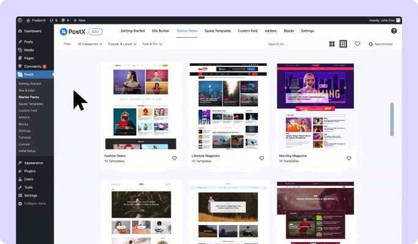Open the Settings tab in PostX header
Image resolution: width=418 pixels, height=244 pixels.
(x=307, y=31)
